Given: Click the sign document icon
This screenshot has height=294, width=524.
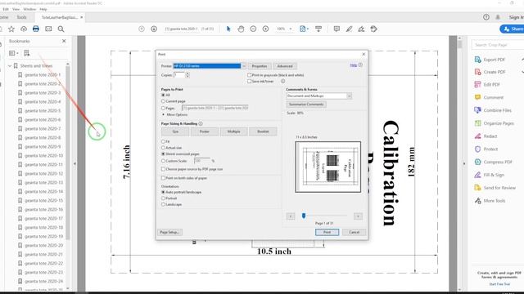Looking at the screenshot, I should pyautogui.click(x=361, y=29).
